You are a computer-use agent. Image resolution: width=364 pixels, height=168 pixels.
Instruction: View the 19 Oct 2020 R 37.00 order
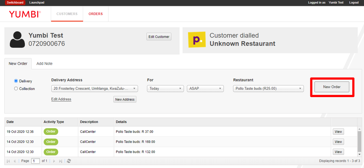[338, 132]
